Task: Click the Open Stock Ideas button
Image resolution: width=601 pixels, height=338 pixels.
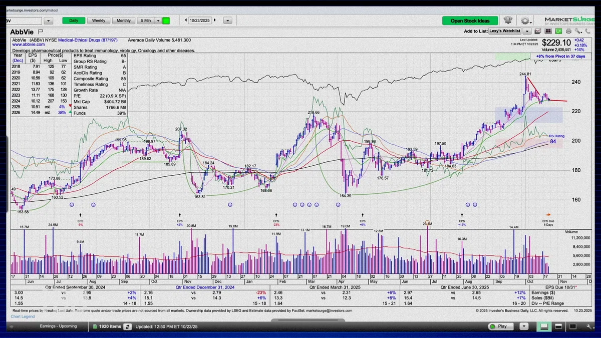Action: (x=470, y=21)
